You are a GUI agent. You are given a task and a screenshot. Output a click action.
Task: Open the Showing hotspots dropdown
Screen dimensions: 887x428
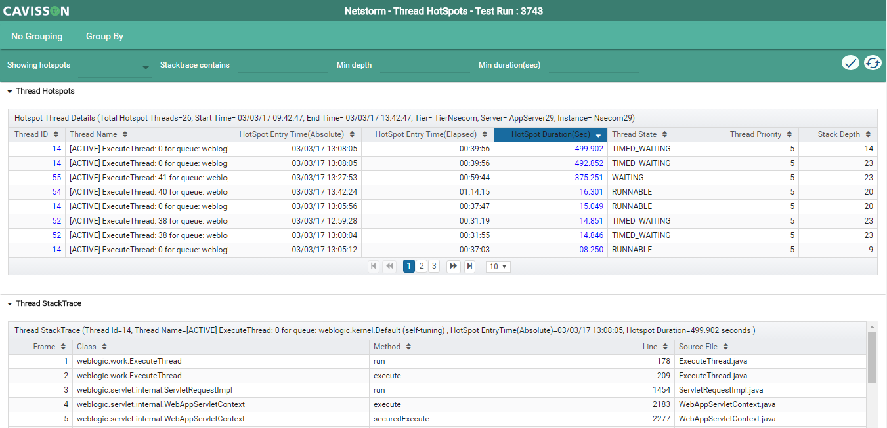pyautogui.click(x=116, y=66)
